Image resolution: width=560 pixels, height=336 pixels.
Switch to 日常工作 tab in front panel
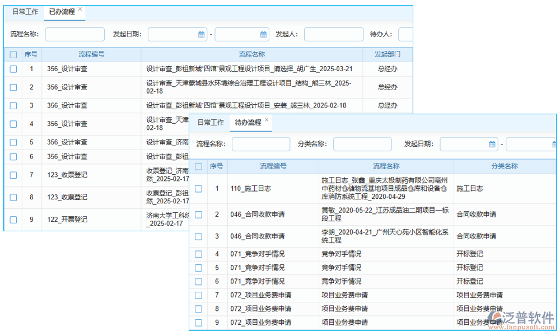click(x=211, y=123)
